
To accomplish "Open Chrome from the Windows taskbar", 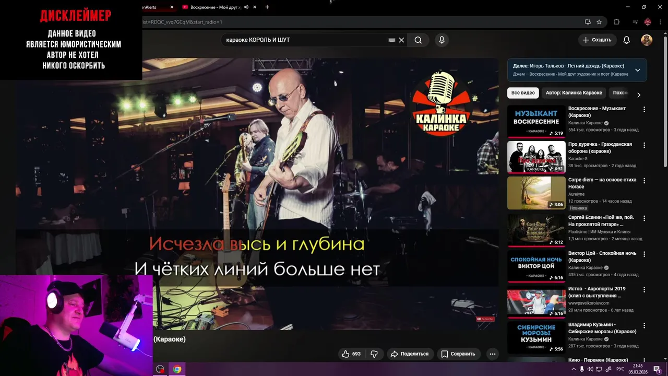I will [177, 369].
